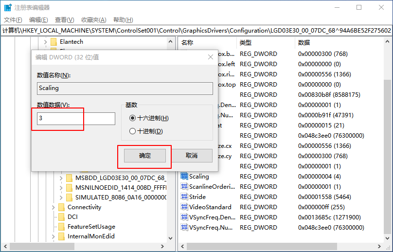Close the 编辑 DWORD dialog

[x=211, y=57]
